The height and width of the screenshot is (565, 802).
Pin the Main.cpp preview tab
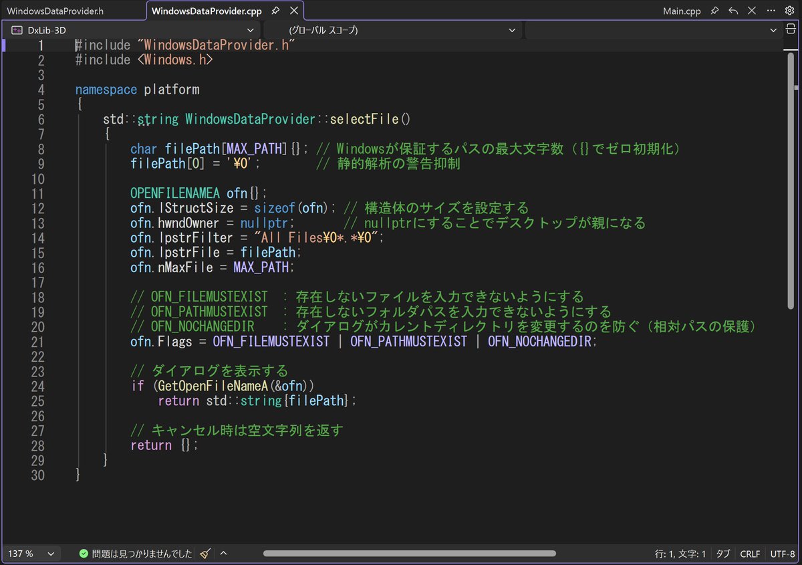point(714,11)
